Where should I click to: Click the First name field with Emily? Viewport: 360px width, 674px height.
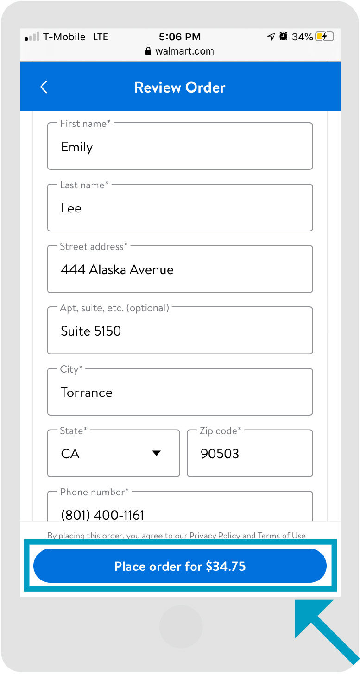pyautogui.click(x=180, y=146)
